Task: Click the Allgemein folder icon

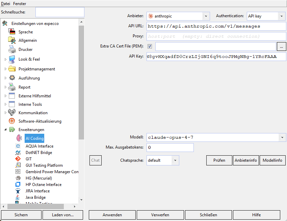Action: 12,40
